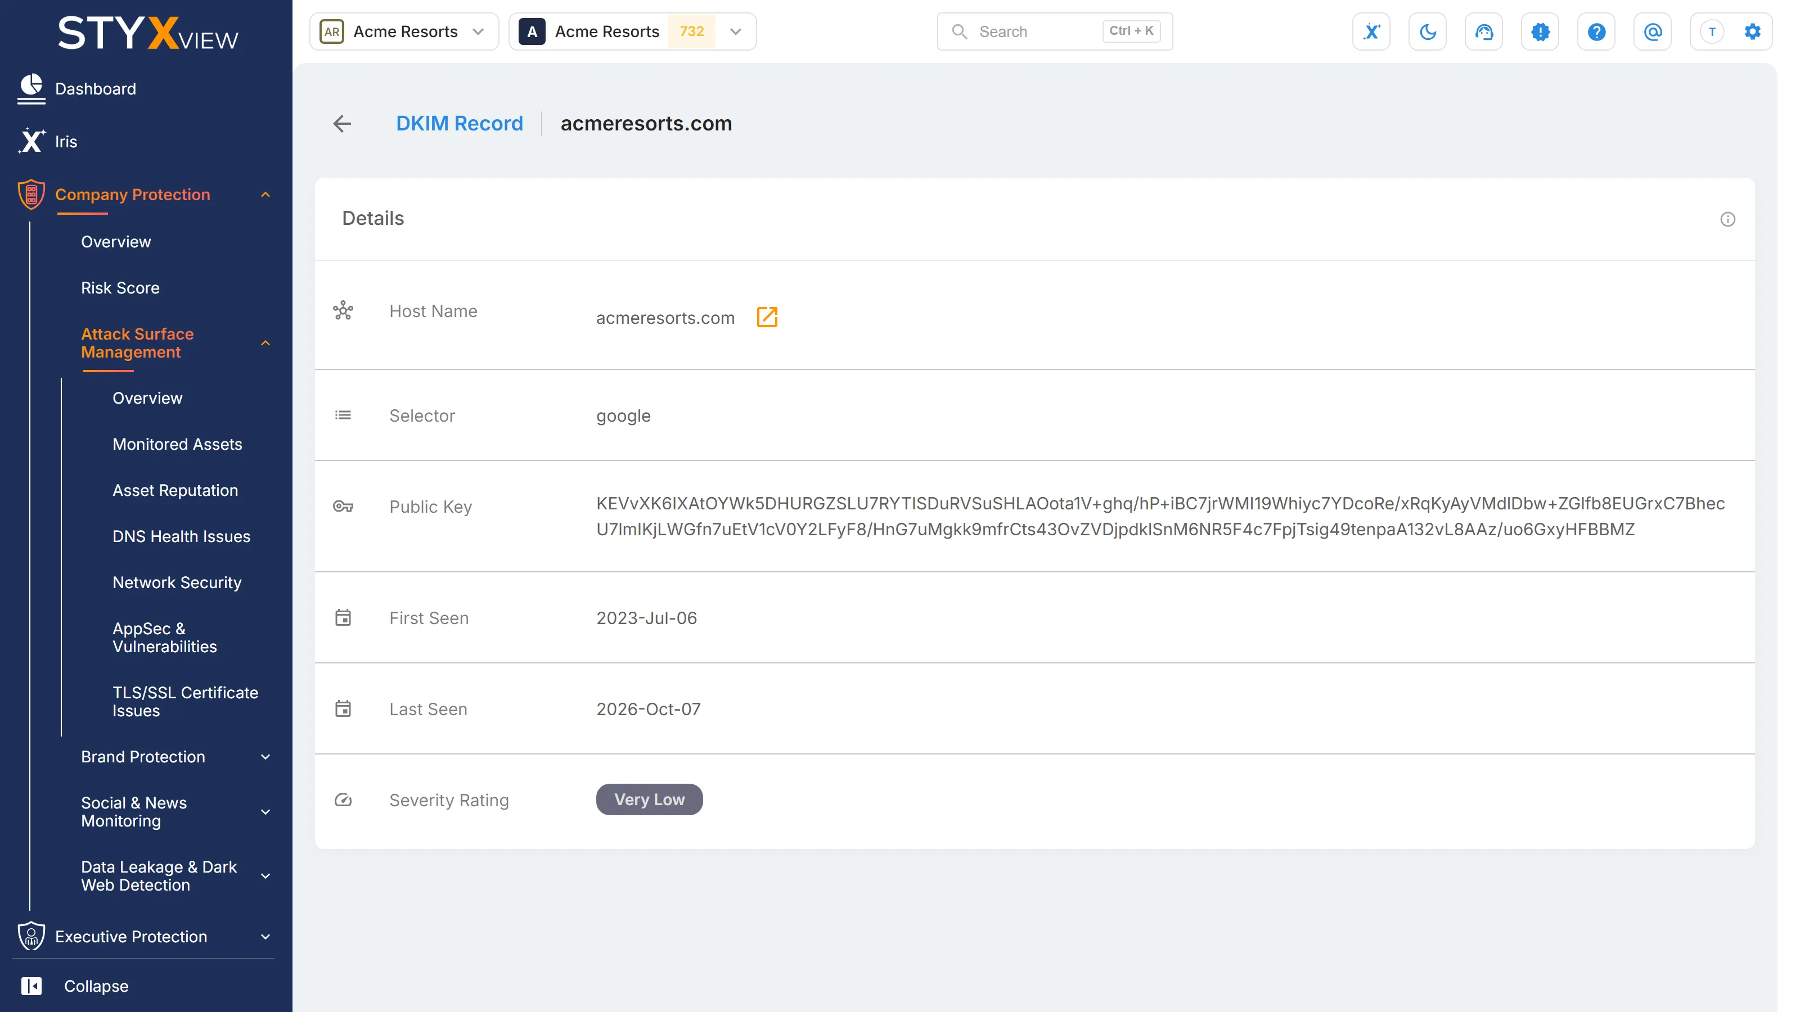Open the alerts badge icon

point(1540,31)
